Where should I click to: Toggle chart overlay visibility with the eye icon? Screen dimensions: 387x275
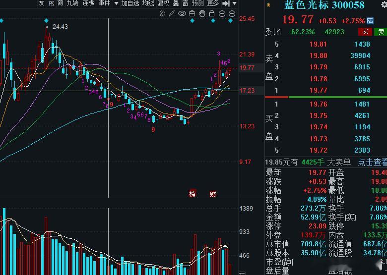182,13
